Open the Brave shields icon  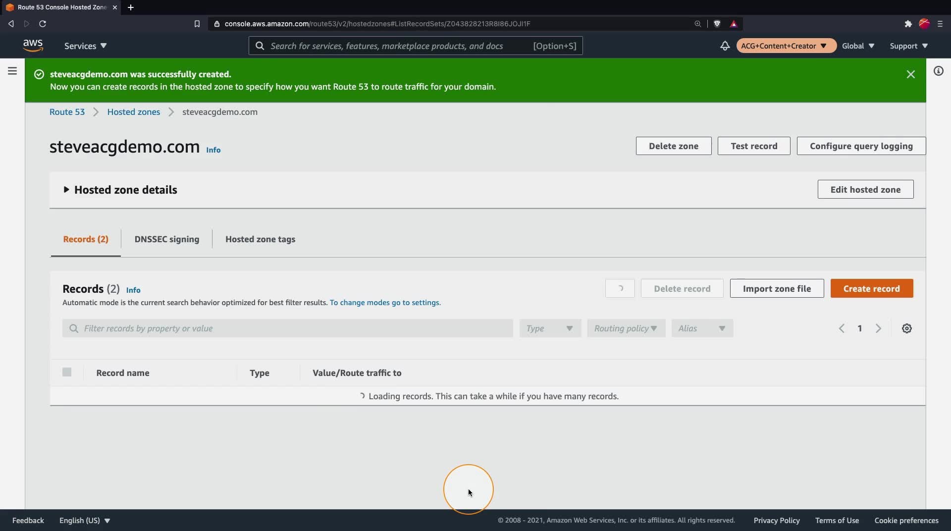coord(717,24)
